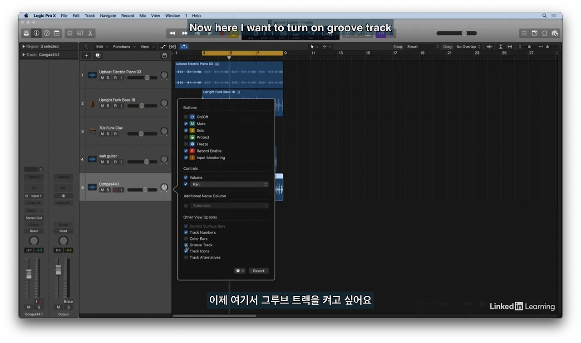
Task: Open the File menu
Action: coord(64,15)
